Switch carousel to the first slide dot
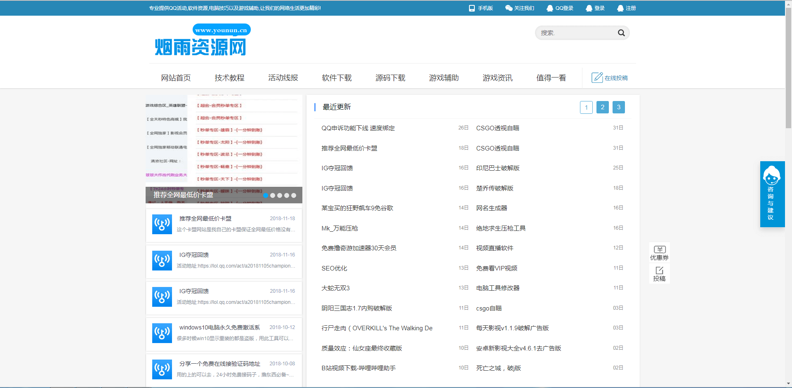792x388 pixels. click(x=265, y=195)
